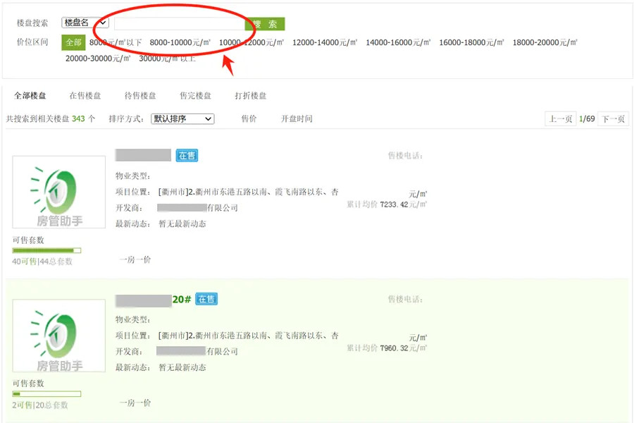Click inside the search input field
Image resolution: width=634 pixels, height=423 pixels.
point(180,22)
